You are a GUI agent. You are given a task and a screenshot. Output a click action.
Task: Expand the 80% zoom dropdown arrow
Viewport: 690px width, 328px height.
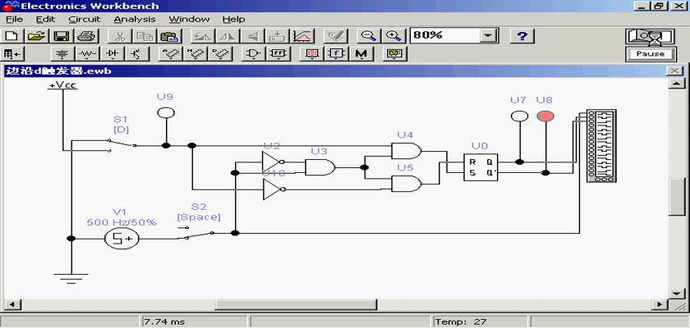pos(486,36)
